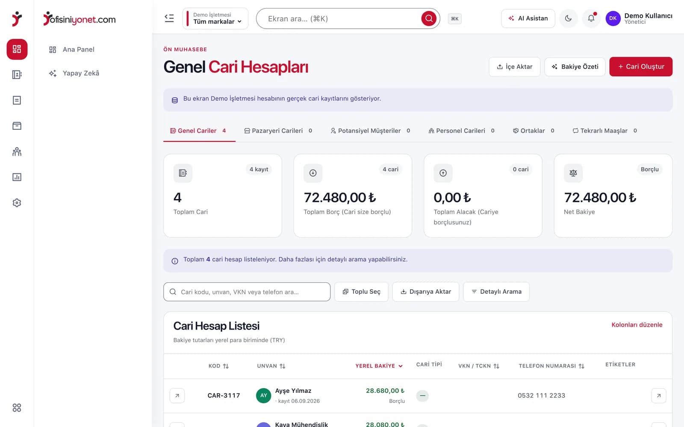
Task: Click the ofisiniyonet.com logo
Action: pos(80,19)
